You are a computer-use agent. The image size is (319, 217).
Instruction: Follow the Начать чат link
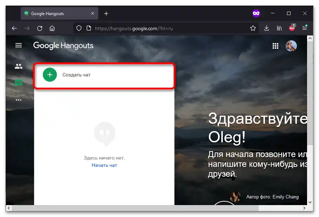click(x=104, y=165)
